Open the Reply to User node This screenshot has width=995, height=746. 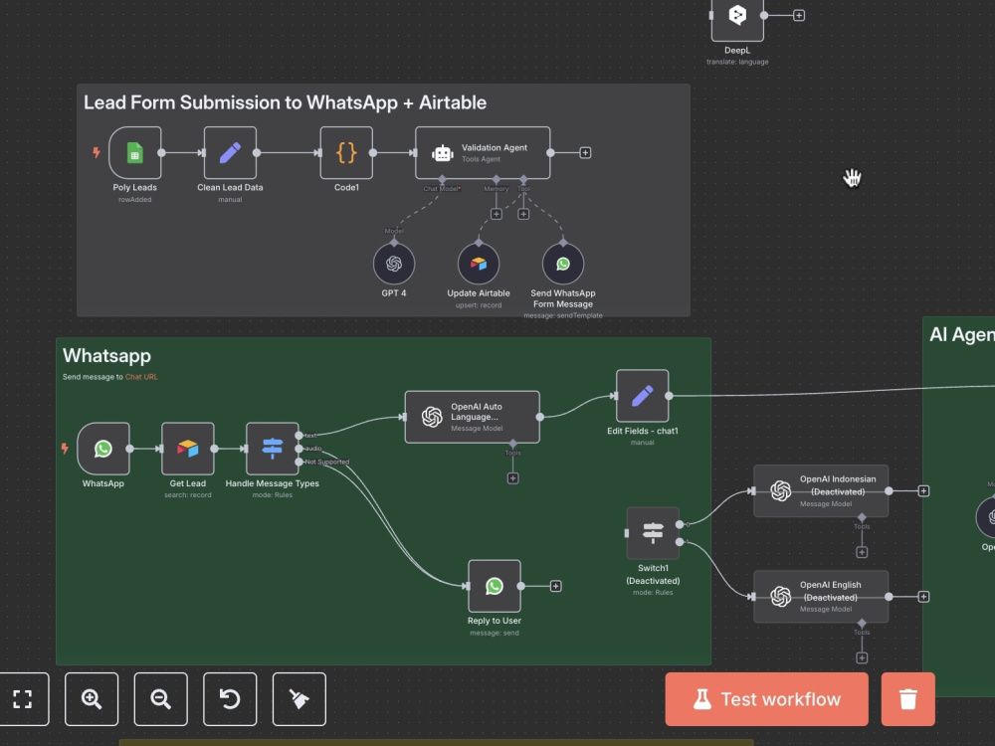[495, 586]
